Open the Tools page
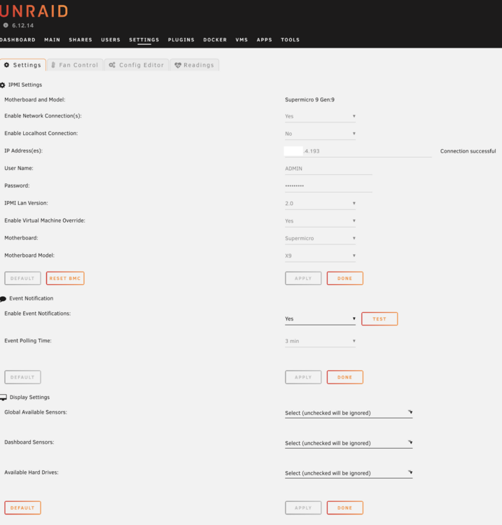This screenshot has height=525, width=502. 290,40
